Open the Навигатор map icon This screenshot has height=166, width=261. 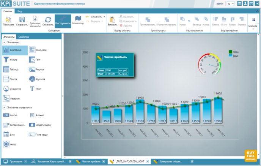pos(78,21)
